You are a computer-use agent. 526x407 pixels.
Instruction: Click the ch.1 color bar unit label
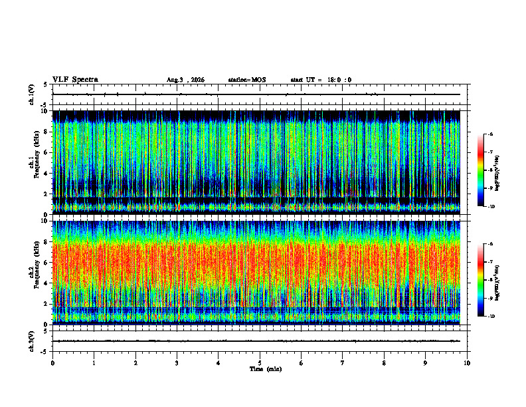497,173
